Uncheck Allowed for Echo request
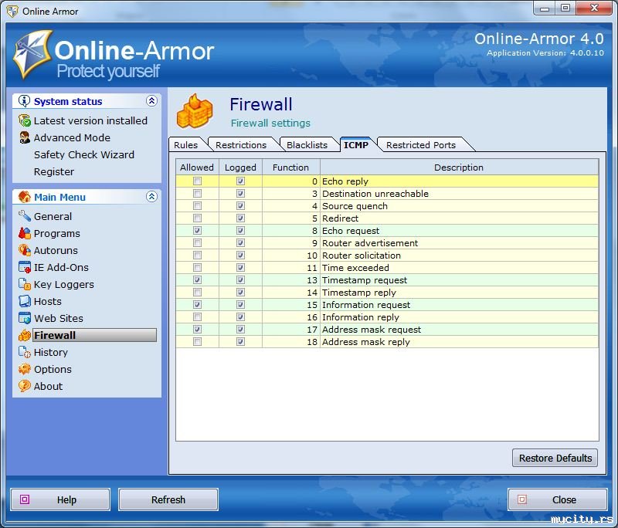Image resolution: width=618 pixels, height=528 pixels. pos(197,230)
